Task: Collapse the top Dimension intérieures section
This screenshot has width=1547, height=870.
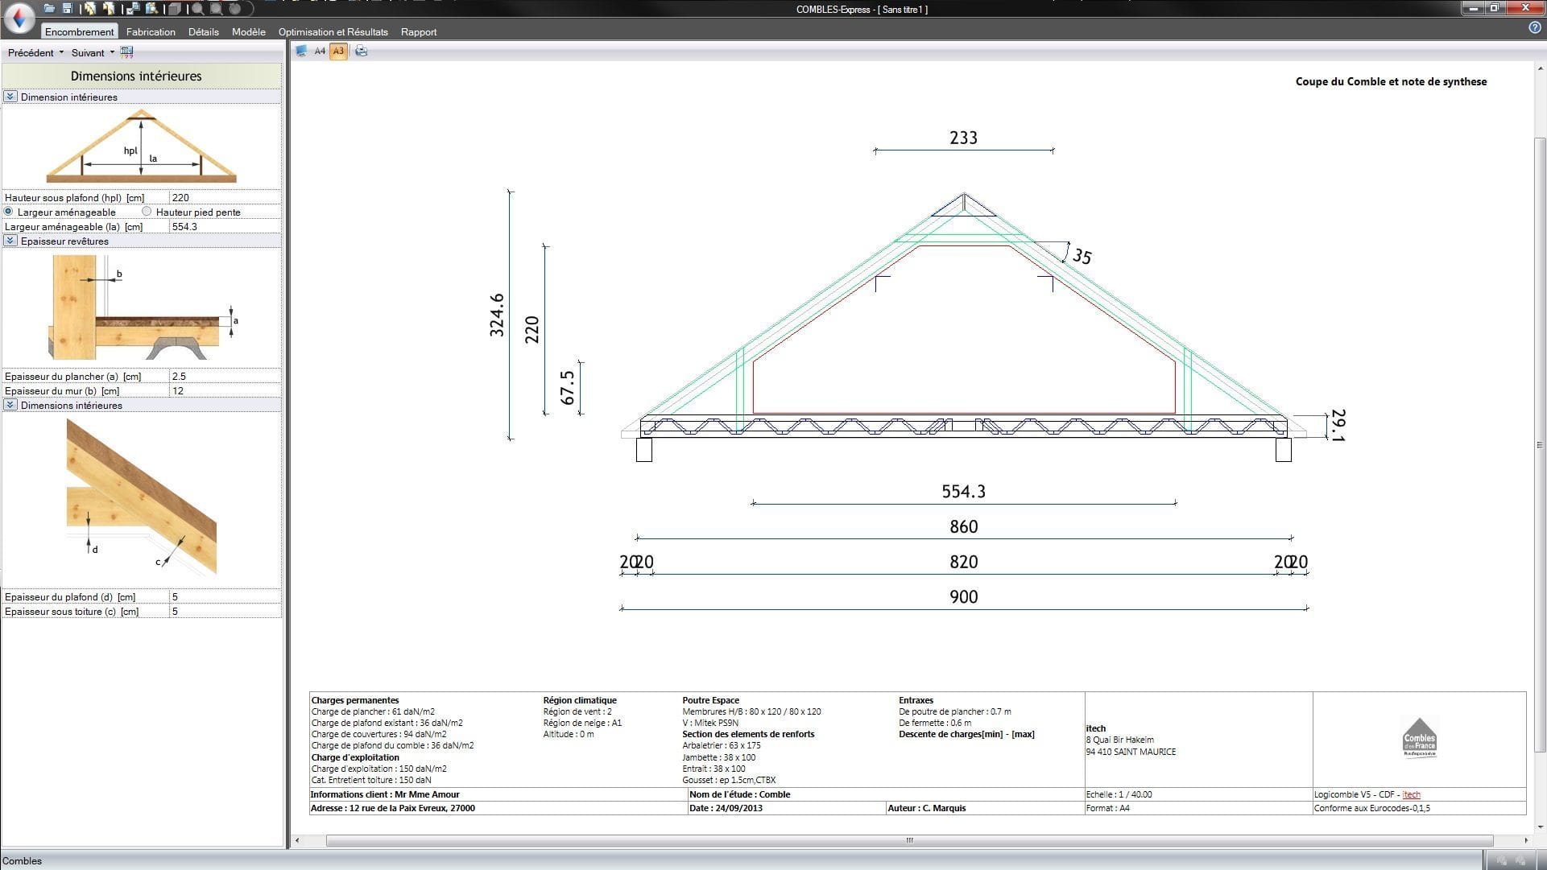Action: coord(10,97)
